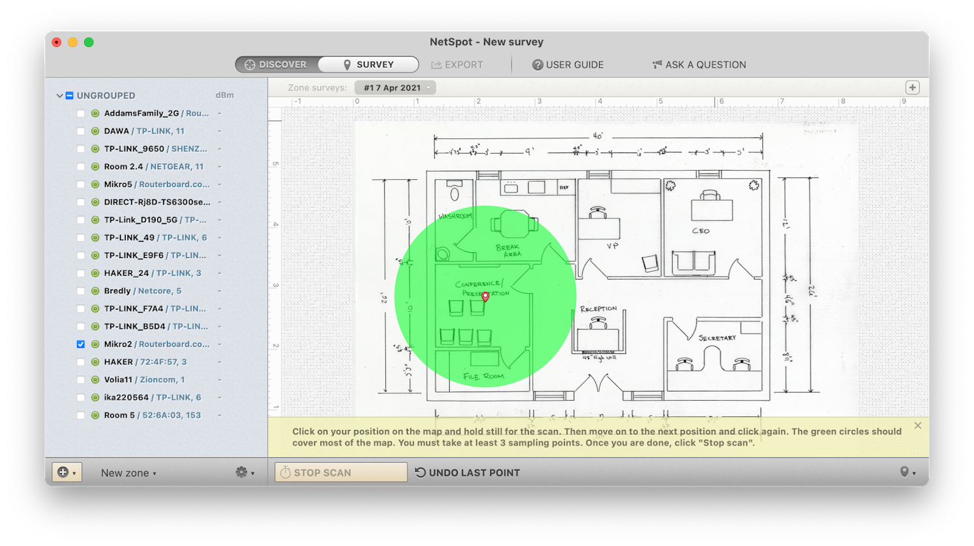Image resolution: width=974 pixels, height=546 pixels.
Task: Open the zone surveys date dropdown
Action: click(x=395, y=87)
